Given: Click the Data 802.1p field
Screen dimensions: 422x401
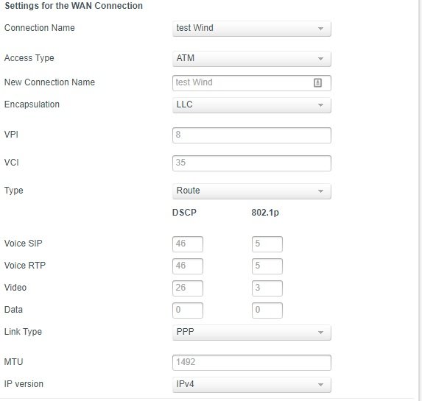Looking at the screenshot, I should [267, 310].
